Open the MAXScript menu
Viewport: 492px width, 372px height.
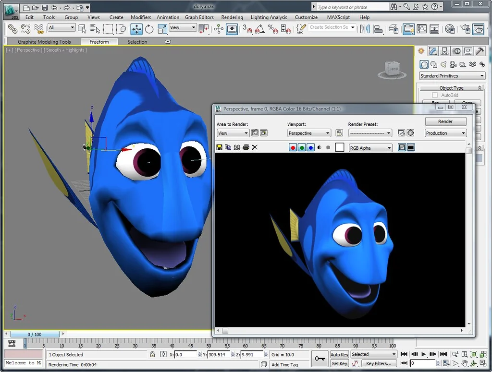338,17
